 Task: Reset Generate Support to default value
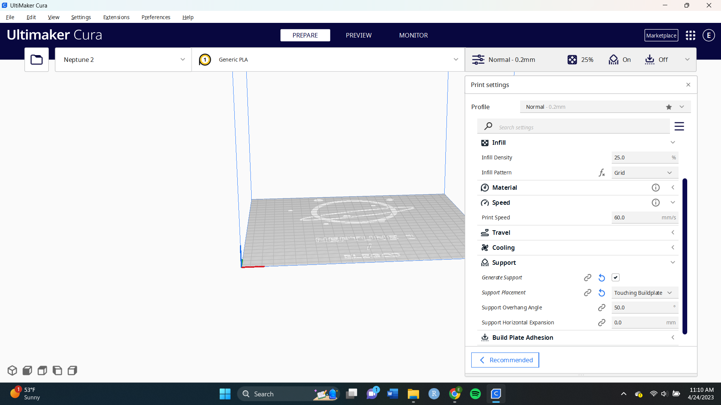click(602, 277)
